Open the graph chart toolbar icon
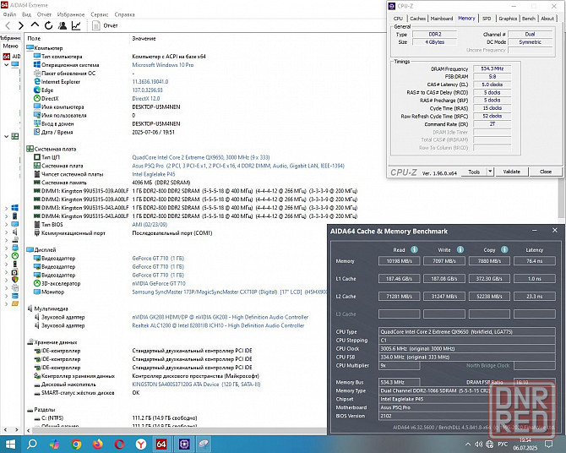 76,25
